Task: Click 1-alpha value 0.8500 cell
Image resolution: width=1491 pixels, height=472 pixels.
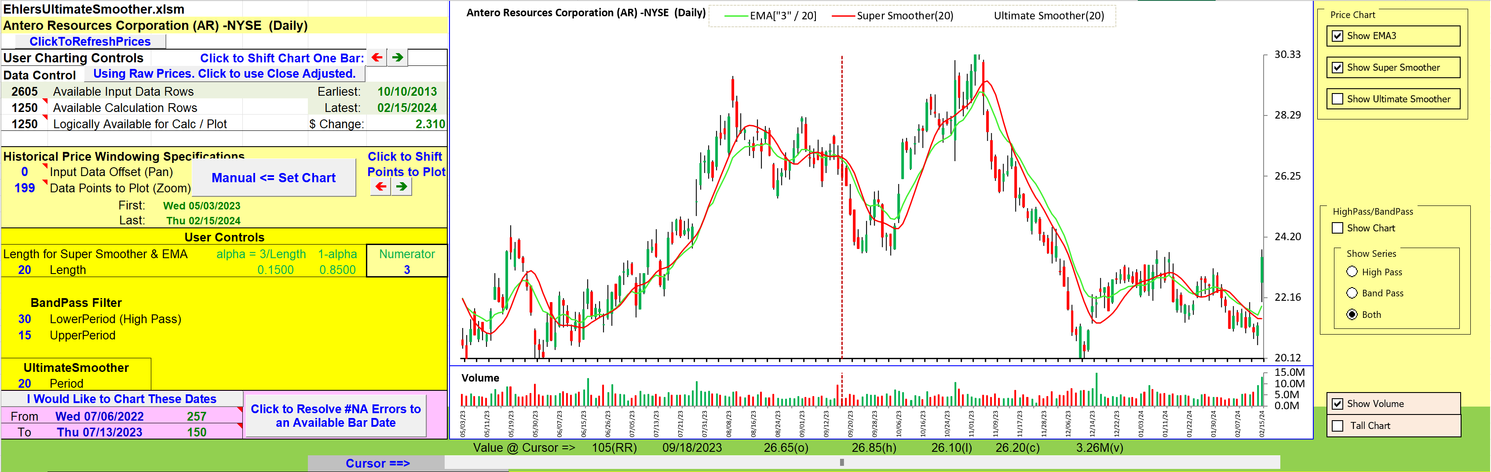Action: pos(337,270)
